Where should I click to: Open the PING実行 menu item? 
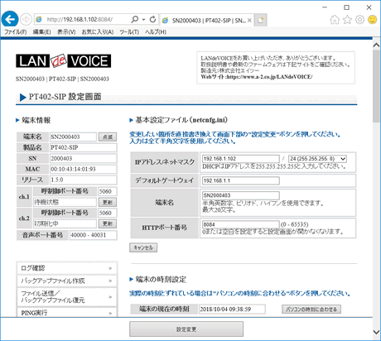[x=67, y=312]
